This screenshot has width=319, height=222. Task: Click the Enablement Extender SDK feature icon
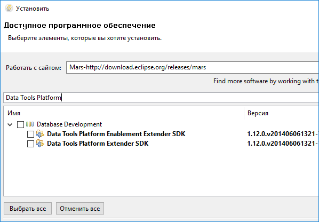click(x=40, y=134)
